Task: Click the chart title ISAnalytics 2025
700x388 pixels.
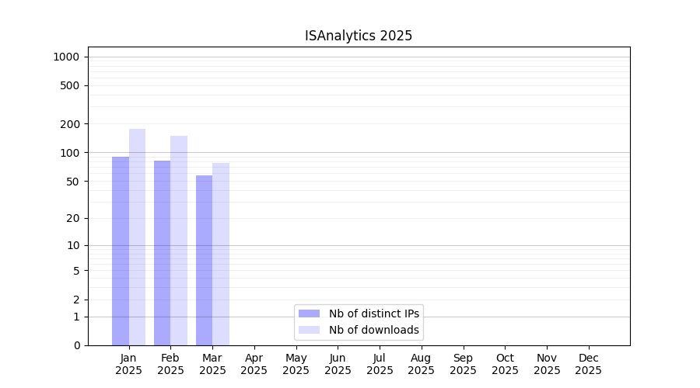Action: [x=359, y=36]
